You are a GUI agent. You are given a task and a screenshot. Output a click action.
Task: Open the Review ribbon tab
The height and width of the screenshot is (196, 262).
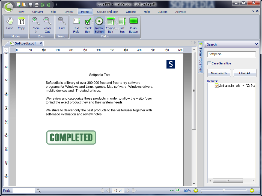pos(68,12)
